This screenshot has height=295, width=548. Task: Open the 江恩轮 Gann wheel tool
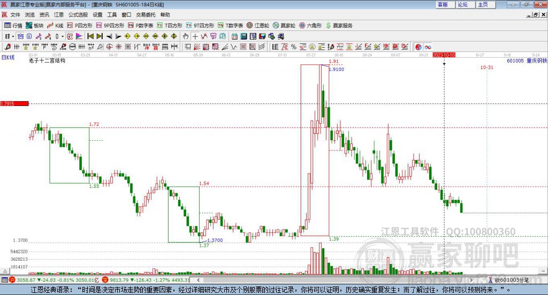click(258, 26)
